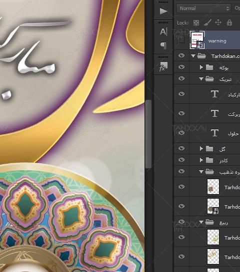Lock position move icon
The image size is (240, 272).
218,22
